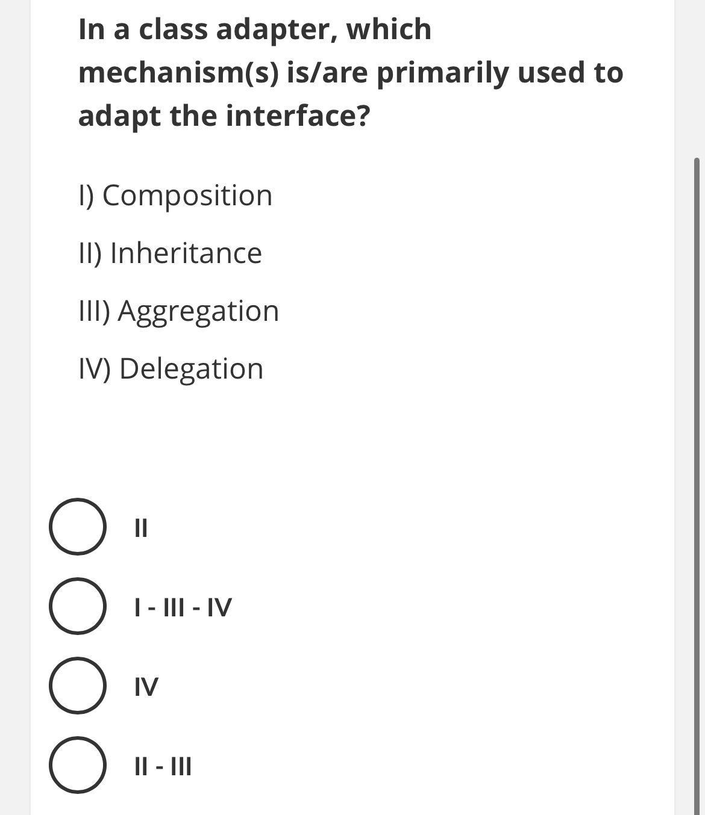Viewport: 705px width, 815px height.
Task: Click the option text I) Composition
Action: click(x=175, y=194)
